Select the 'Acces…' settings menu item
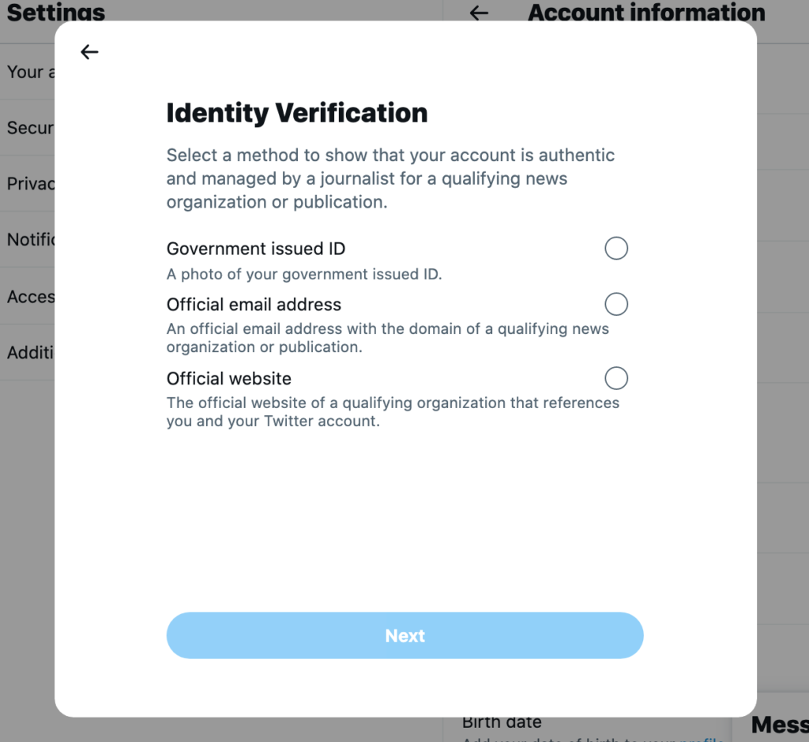 [28, 297]
